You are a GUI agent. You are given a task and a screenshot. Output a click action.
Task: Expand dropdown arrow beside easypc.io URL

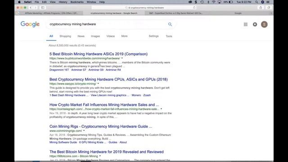(x=98, y=84)
